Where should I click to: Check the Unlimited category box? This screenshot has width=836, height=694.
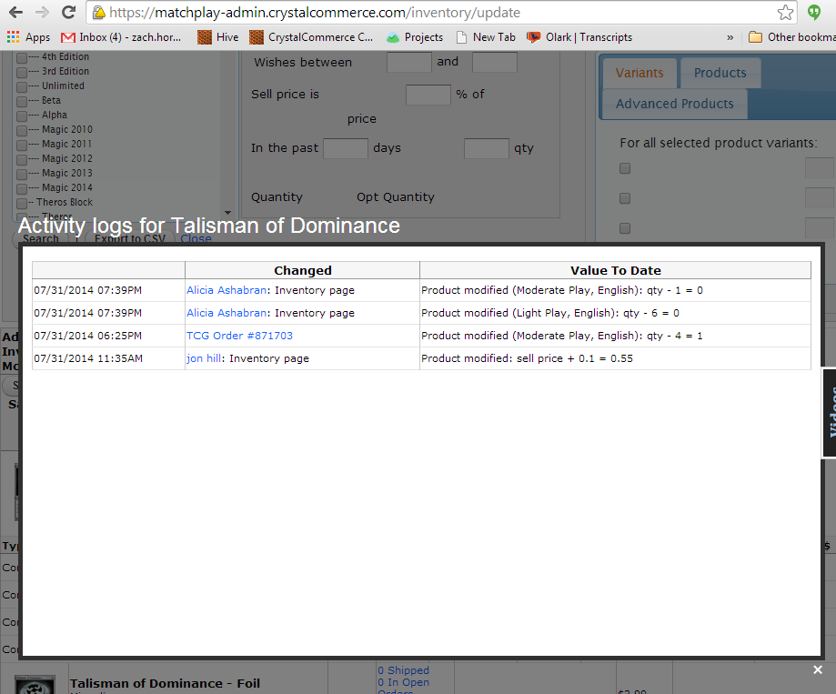pos(22,86)
